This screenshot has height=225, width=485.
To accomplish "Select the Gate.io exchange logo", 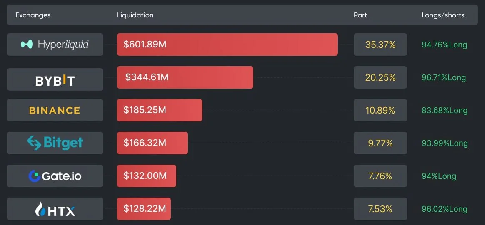I will point(55,176).
